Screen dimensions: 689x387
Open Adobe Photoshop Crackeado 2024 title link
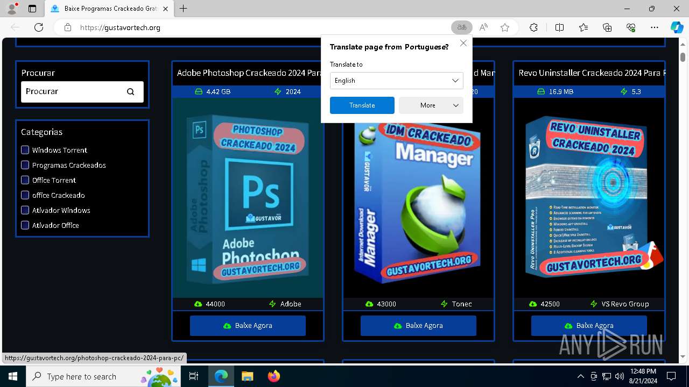coord(249,73)
